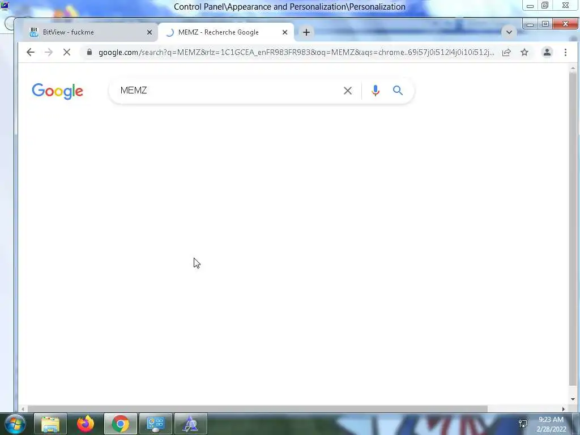
Task: Open File Explorer from taskbar
Action: click(x=50, y=424)
